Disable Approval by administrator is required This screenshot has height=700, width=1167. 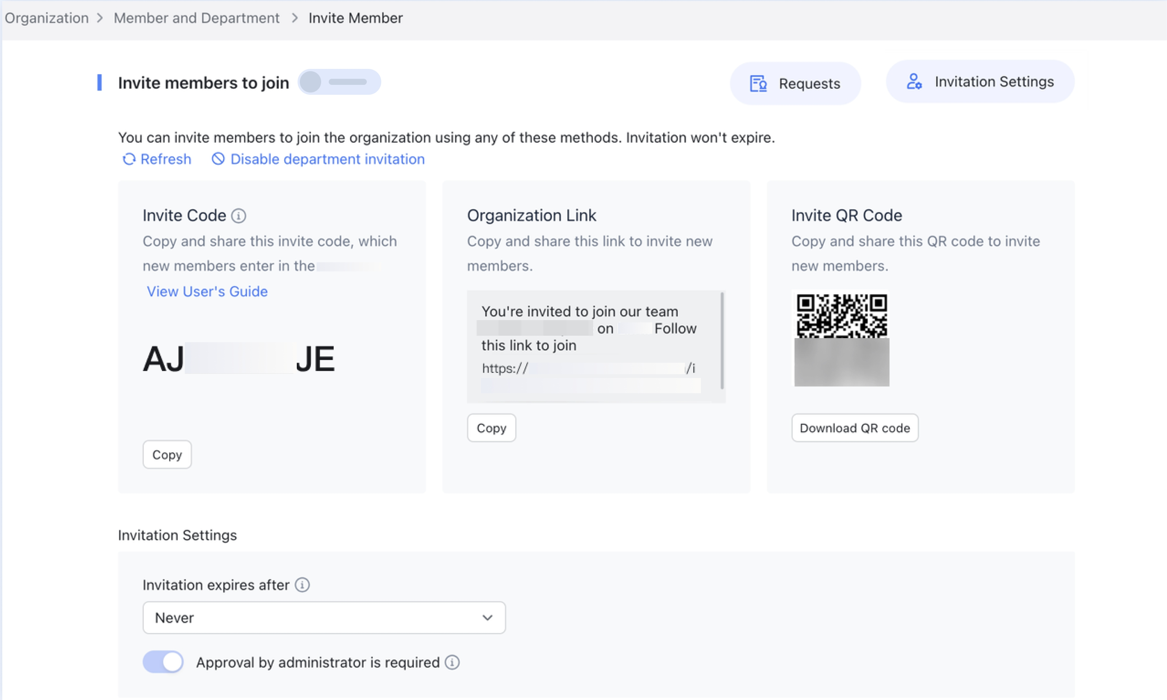163,662
